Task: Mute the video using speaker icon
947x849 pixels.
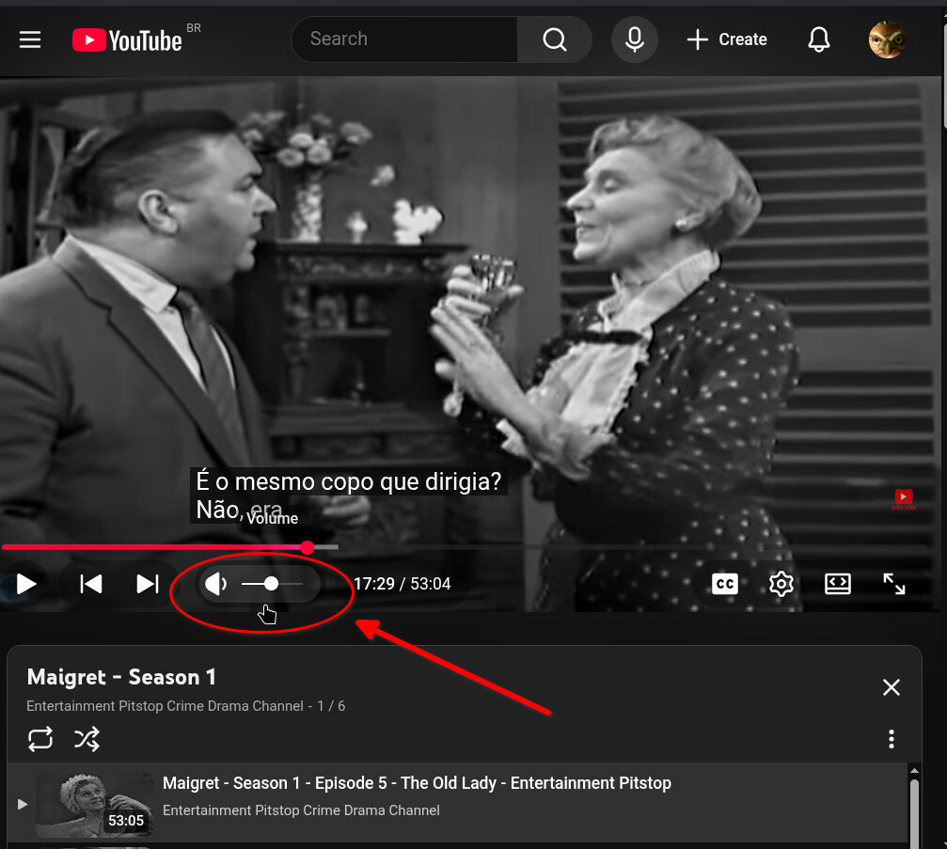Action: coord(216,584)
